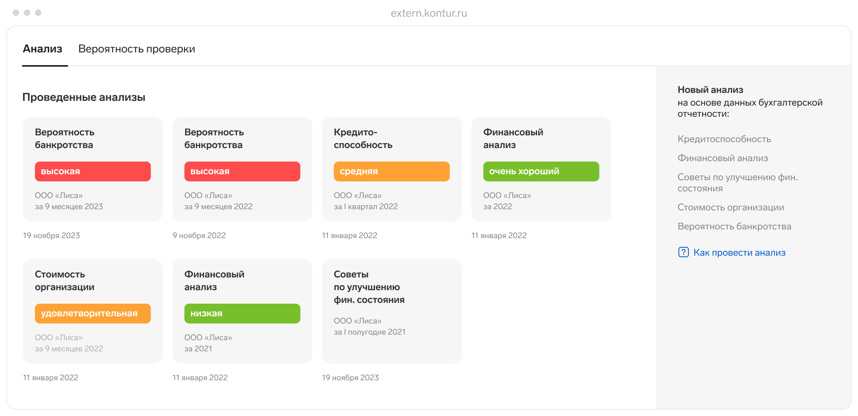Image resolution: width=858 pixels, height=416 pixels.
Task: Select Советы по улучшению фин. состояния in sidebar
Action: click(737, 183)
